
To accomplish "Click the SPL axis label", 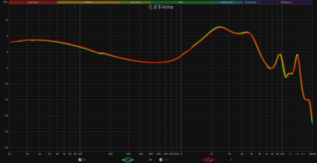I will point(6,2).
